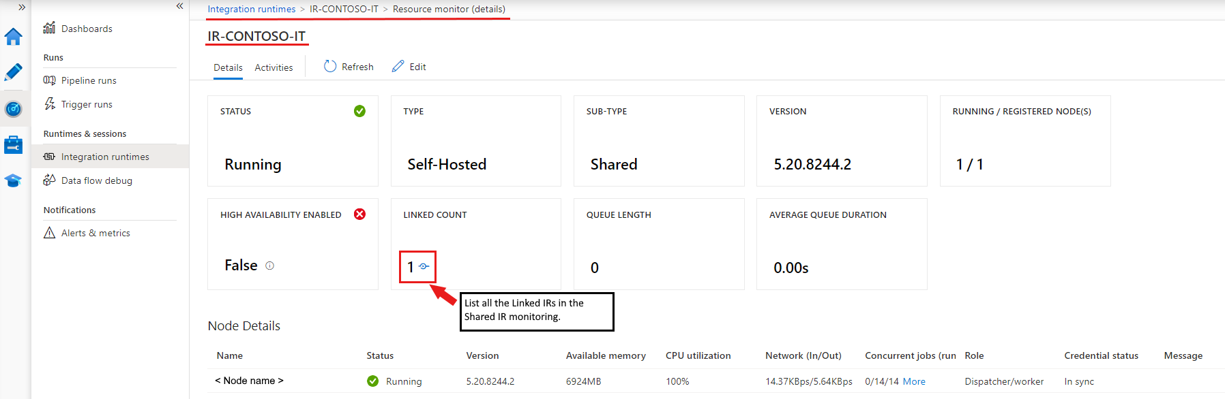Open Data flow debug
The image size is (1225, 399).
97,180
